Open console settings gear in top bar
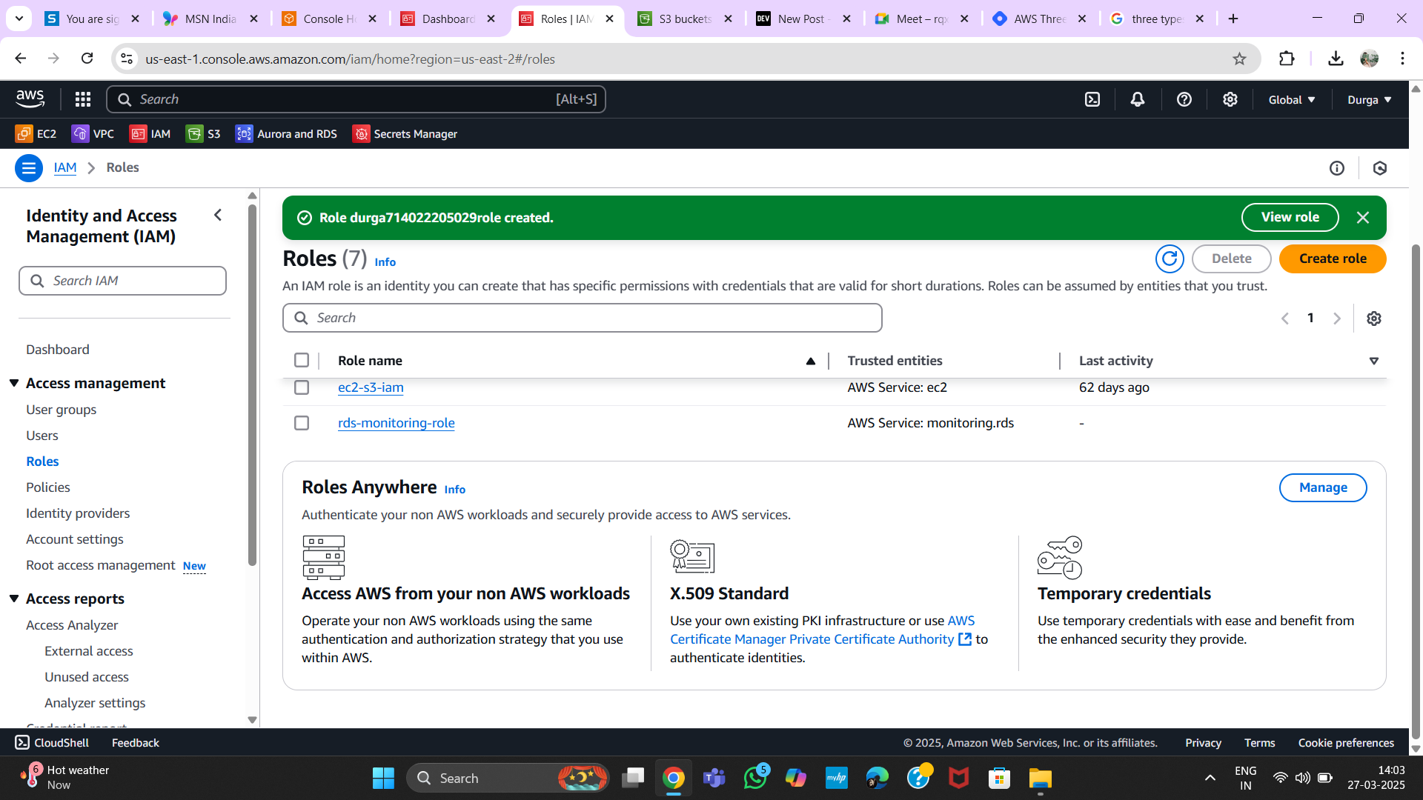Image resolution: width=1423 pixels, height=800 pixels. coord(1230,99)
